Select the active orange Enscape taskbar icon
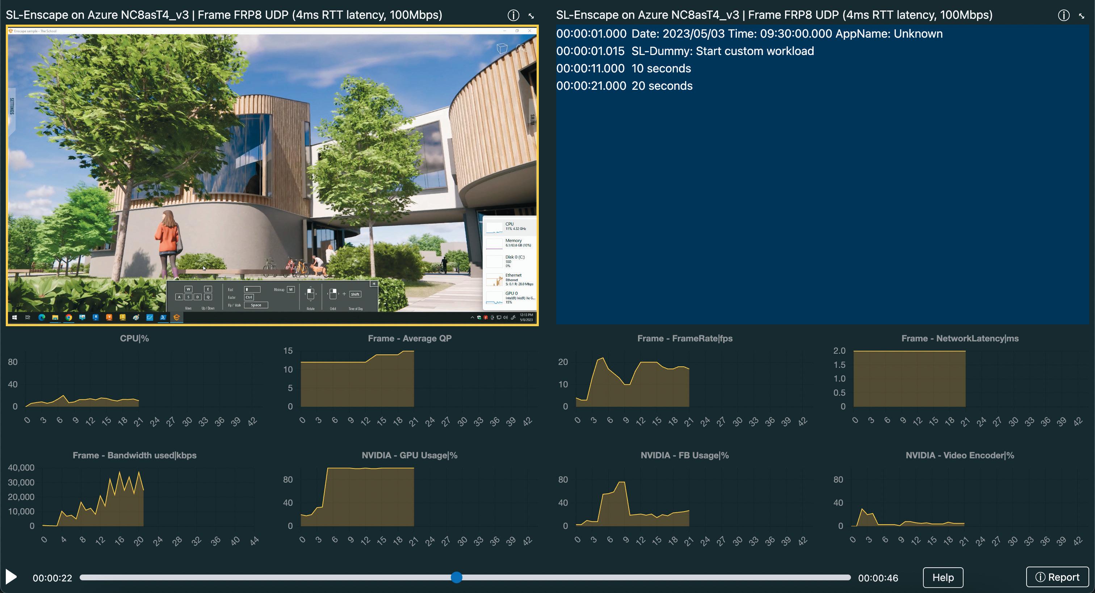 coord(176,317)
